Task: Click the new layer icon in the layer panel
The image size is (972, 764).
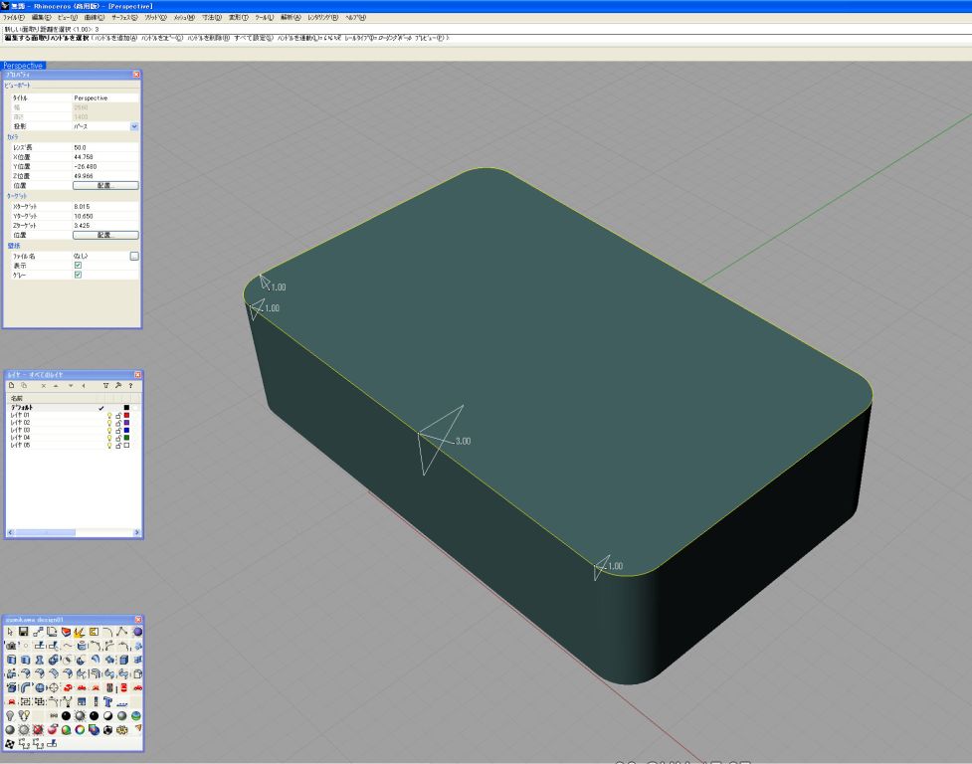Action: pyautogui.click(x=11, y=385)
